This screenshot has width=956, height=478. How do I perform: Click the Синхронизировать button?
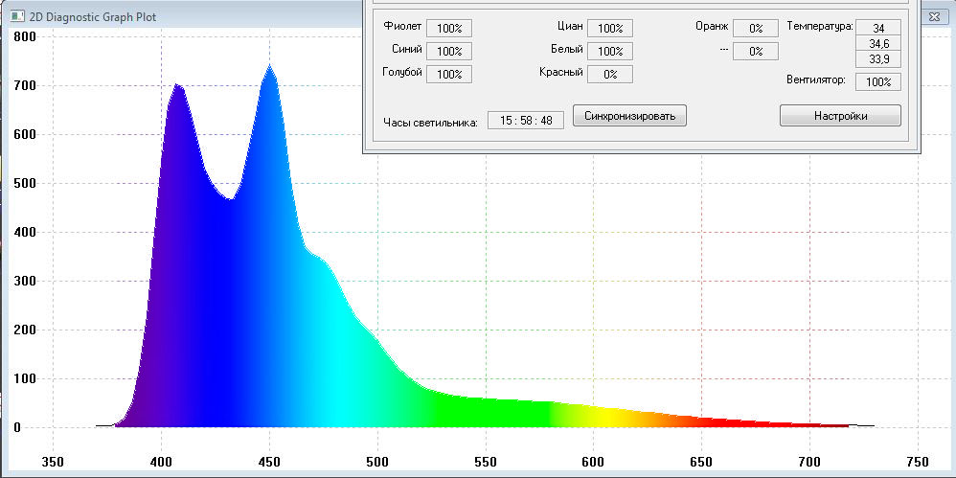(x=629, y=115)
